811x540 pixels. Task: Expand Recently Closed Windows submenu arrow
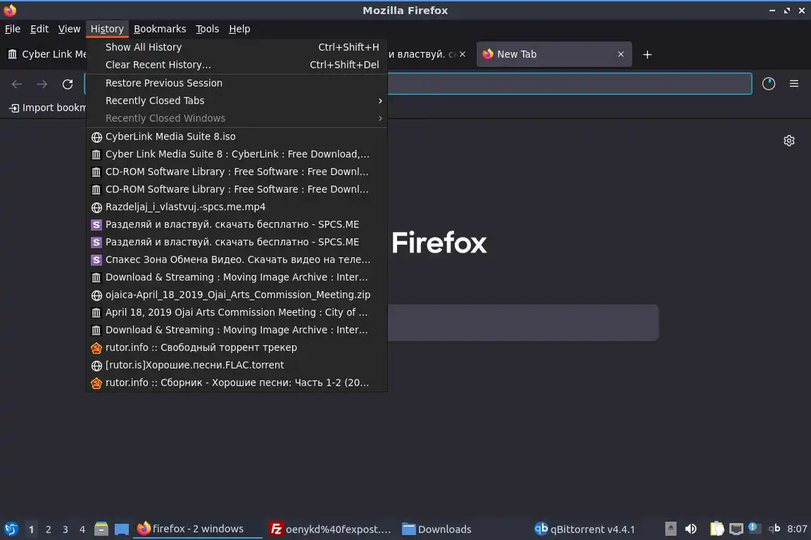point(380,118)
